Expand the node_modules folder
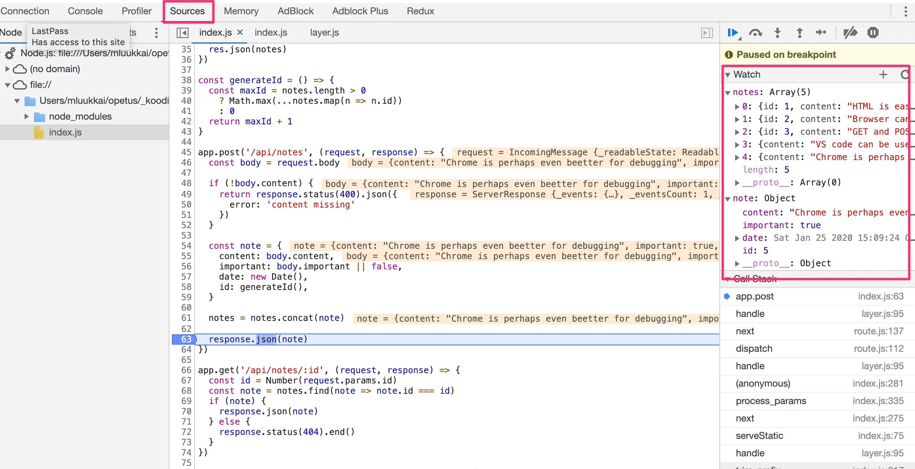 coord(27,116)
